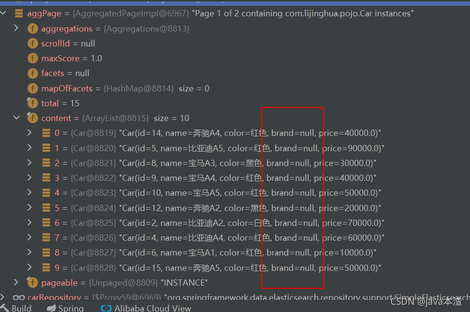Expand list element 4 Car@8823
The image size is (470, 312).
pos(29,192)
